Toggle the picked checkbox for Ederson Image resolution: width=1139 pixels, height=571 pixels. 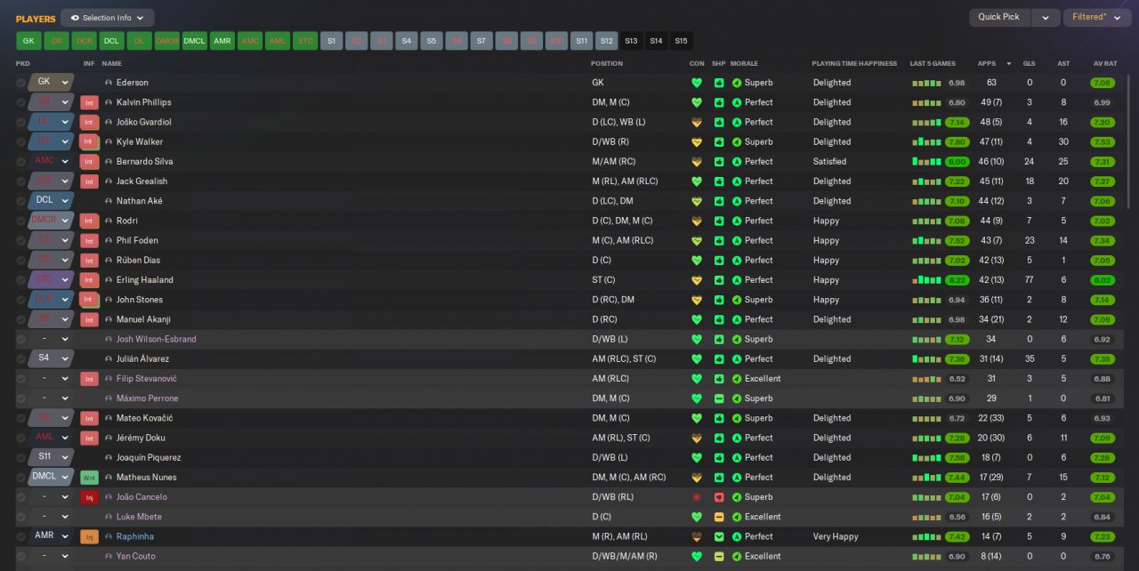coord(20,83)
